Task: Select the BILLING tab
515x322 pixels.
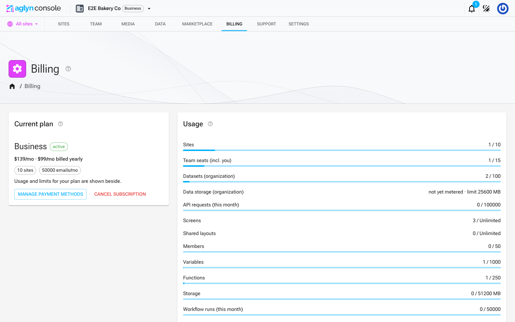Action: [234, 24]
